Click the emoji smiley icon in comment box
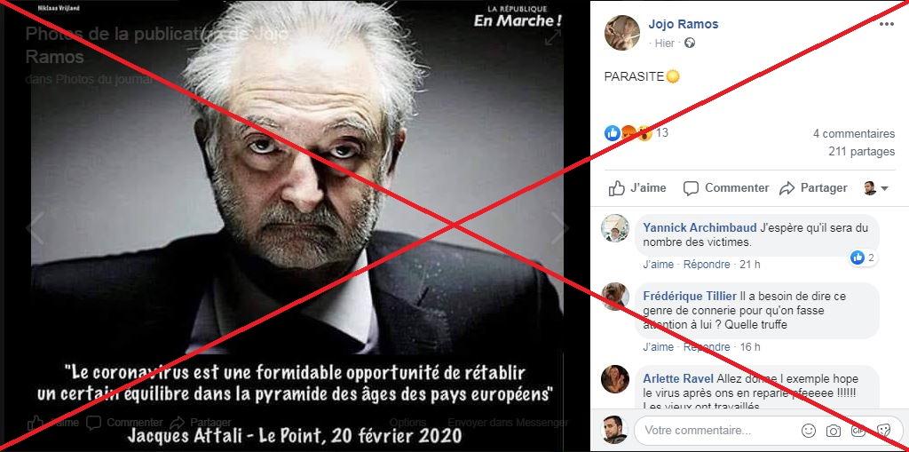The image size is (909, 452). point(808,431)
